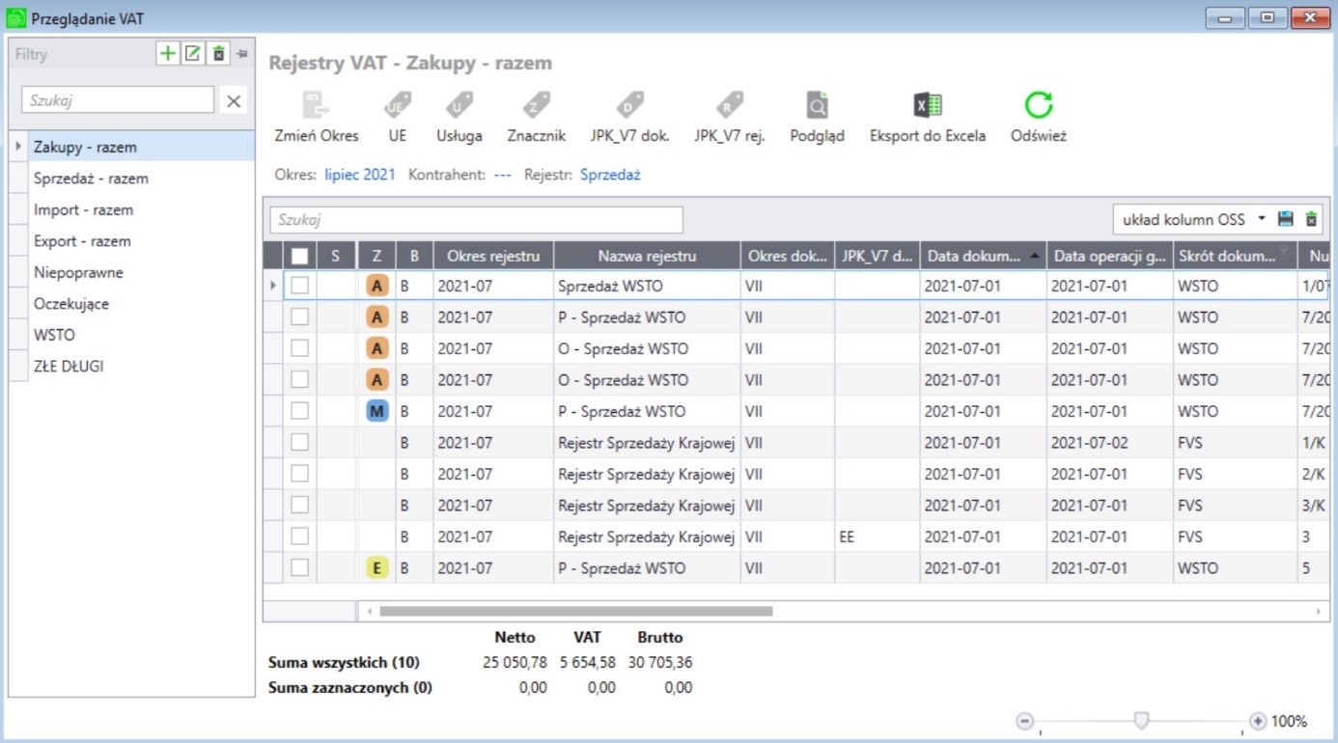Click the zoom slider handle at the bottom
Screen dimensions: 1338x743
[1141, 721]
